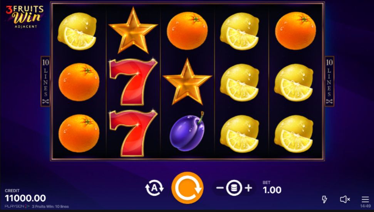Screen dimensions: 374x212
Task: Click the Playson brand logo
Action: click(x=17, y=206)
